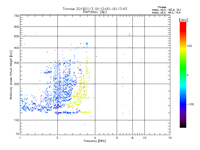This screenshot has width=200, height=150.
Task: Click the x-axis tick label '2'
Action: click(x=57, y=138)
